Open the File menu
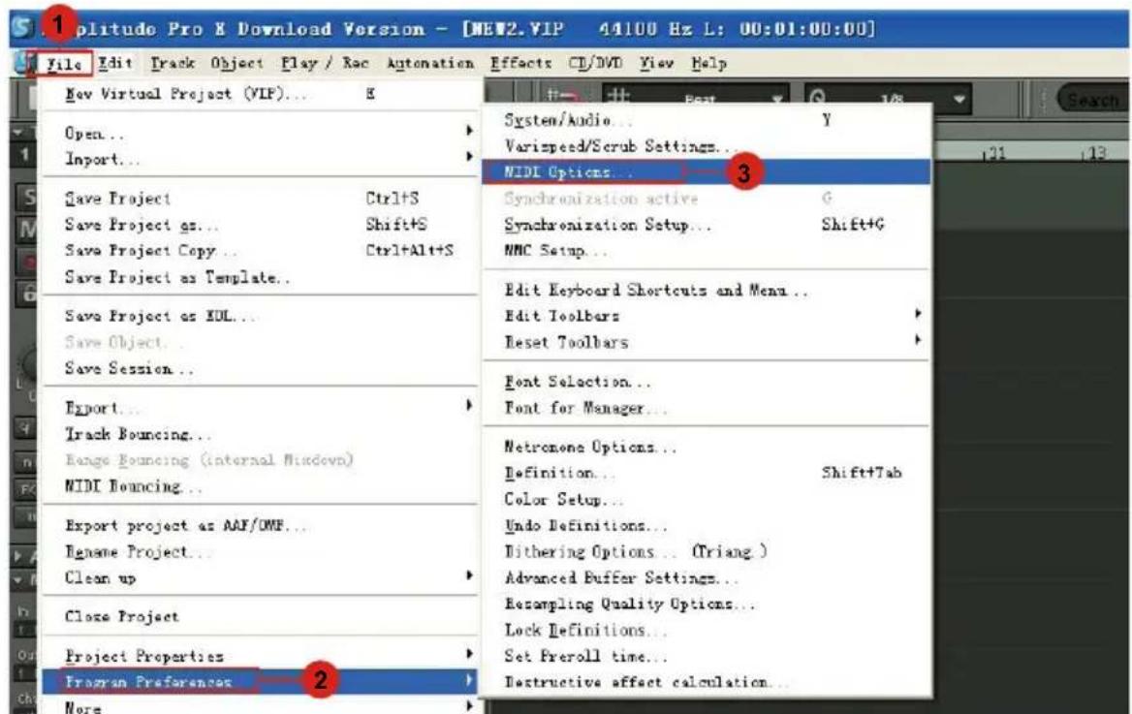The width and height of the screenshot is (1132, 714). click(x=63, y=64)
